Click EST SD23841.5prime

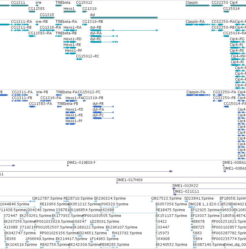(x=199, y=198)
